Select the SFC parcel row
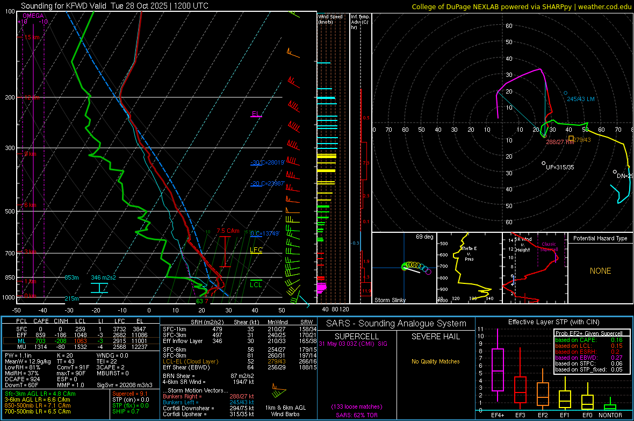 pyautogui.click(x=80, y=329)
